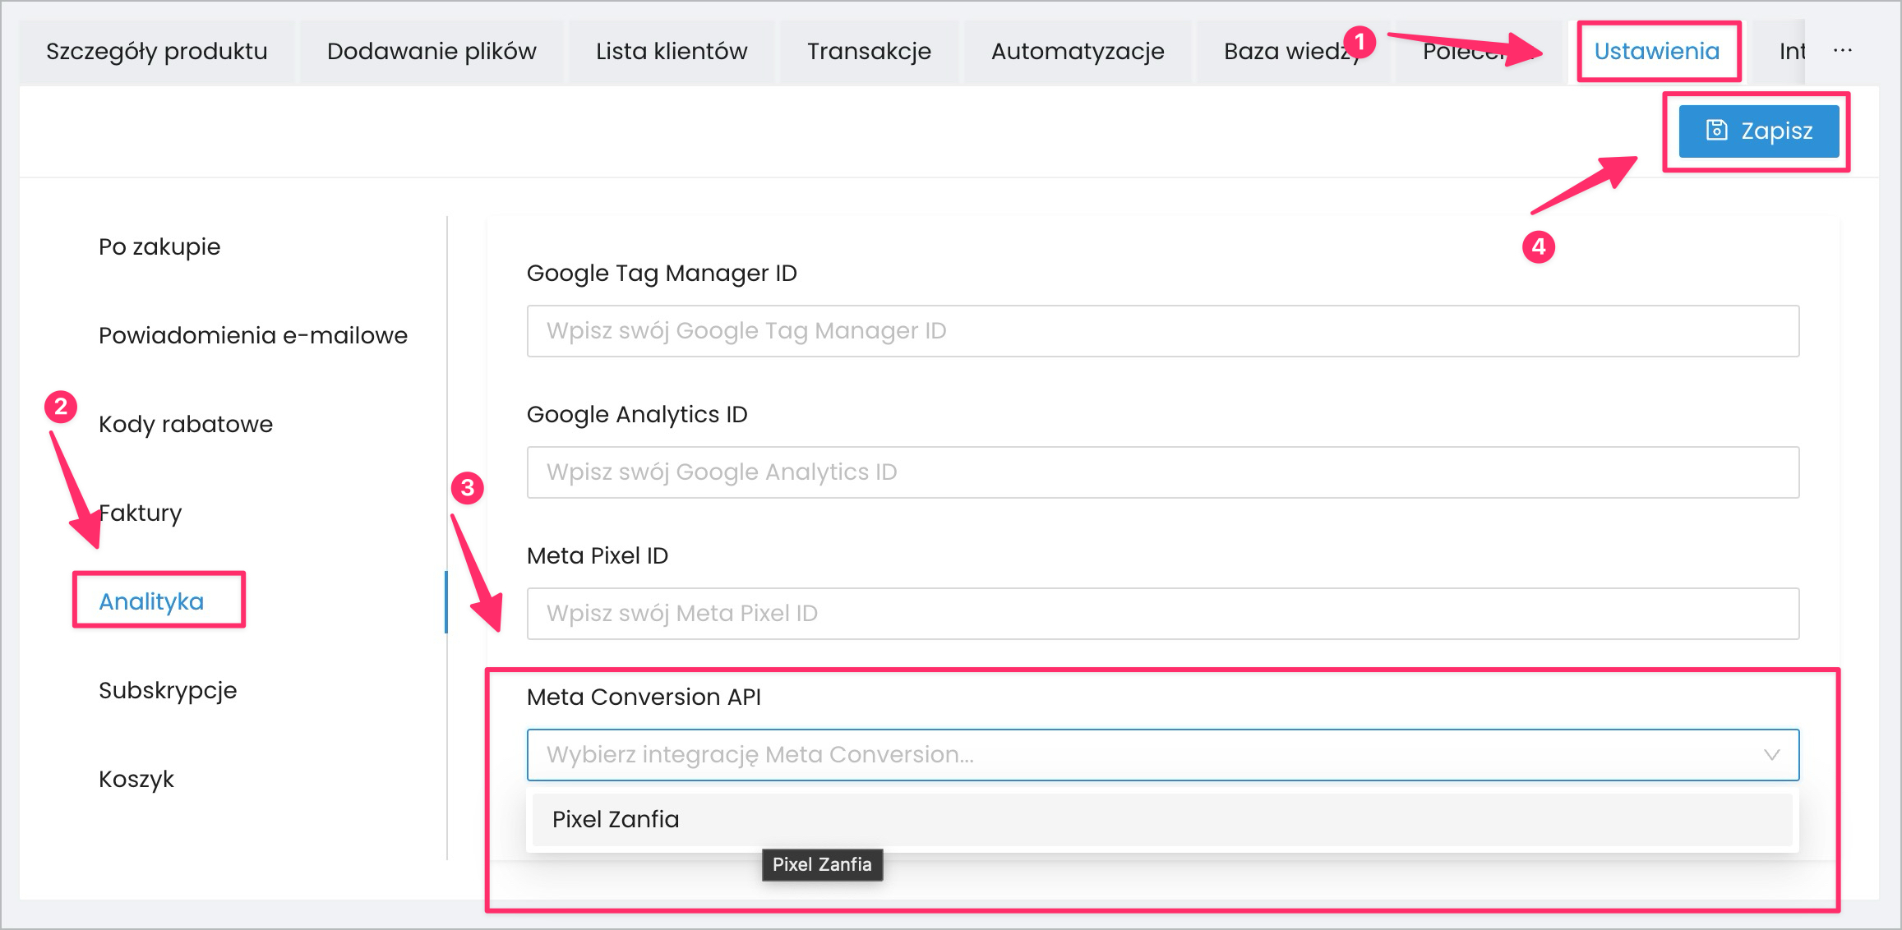This screenshot has width=1902, height=930.
Task: Open the Koszyk settings section
Action: (x=136, y=779)
